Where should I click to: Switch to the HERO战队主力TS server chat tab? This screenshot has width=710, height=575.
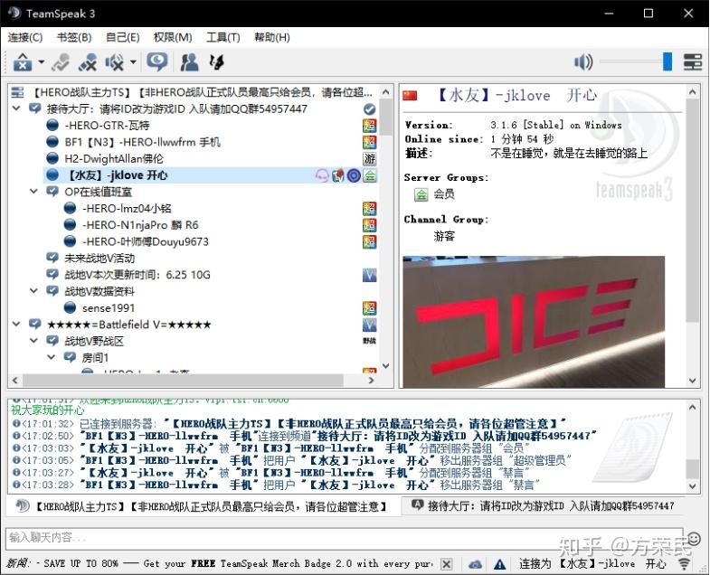click(x=203, y=506)
